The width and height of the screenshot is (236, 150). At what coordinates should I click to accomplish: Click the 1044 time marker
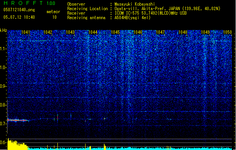(93, 32)
